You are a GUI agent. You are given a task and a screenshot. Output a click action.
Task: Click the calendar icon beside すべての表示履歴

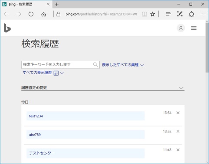click(x=56, y=73)
